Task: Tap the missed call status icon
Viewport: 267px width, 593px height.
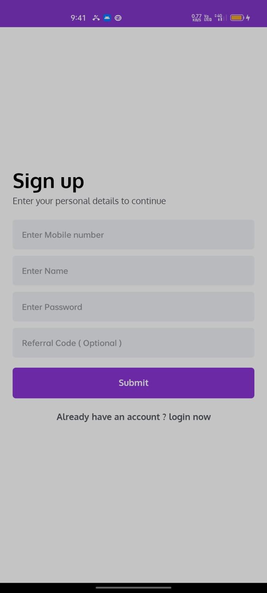Action: tap(96, 18)
